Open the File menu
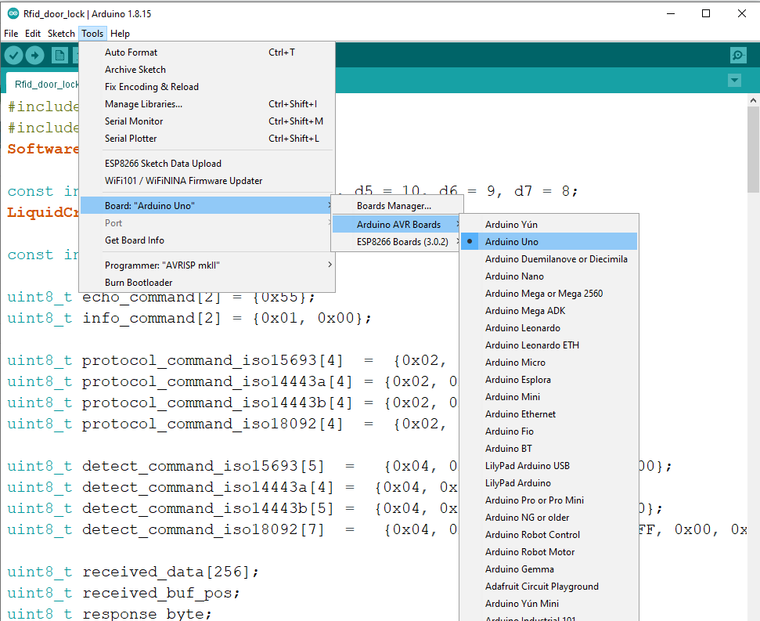 point(11,34)
